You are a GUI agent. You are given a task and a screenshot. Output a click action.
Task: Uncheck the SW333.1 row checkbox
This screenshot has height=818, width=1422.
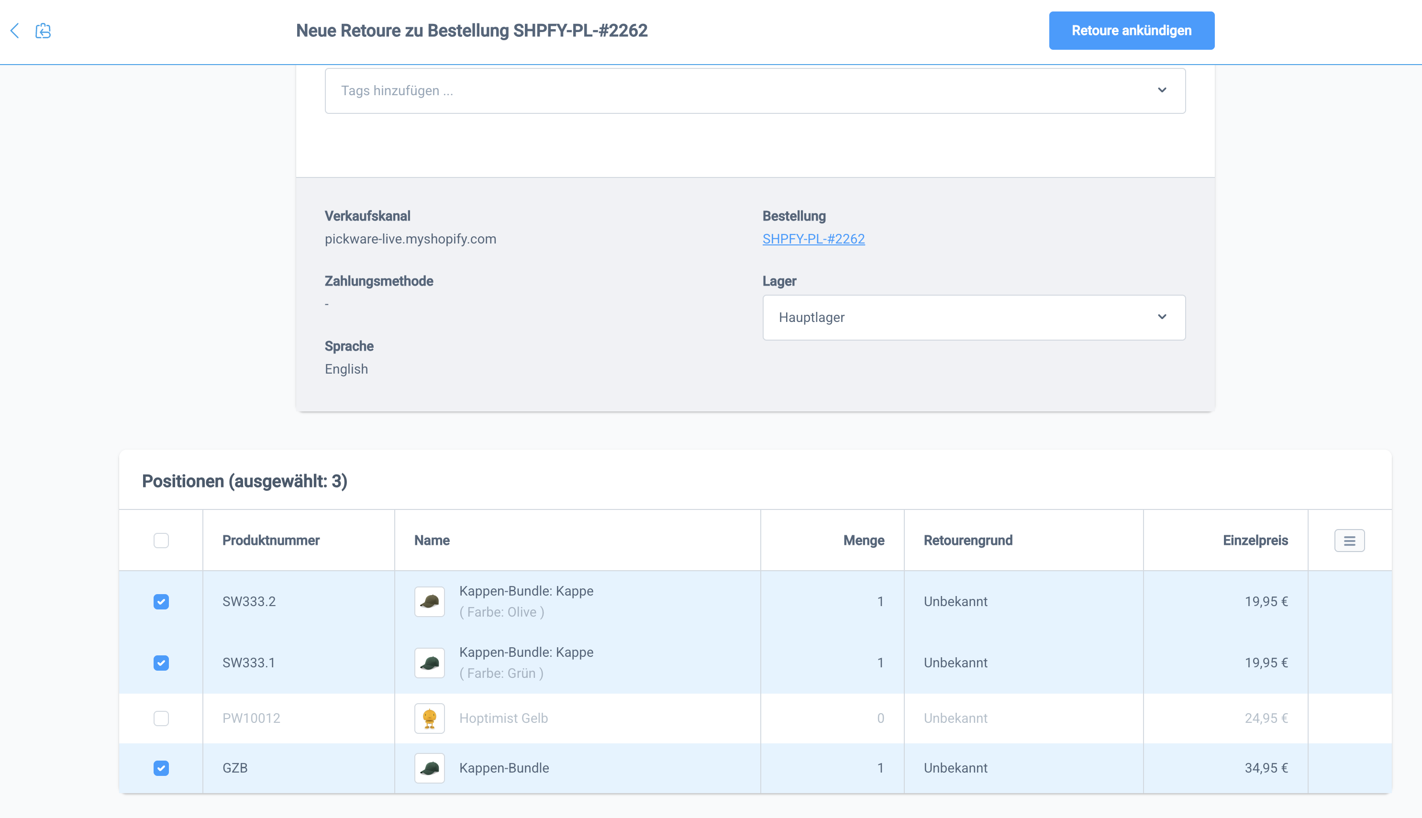pyautogui.click(x=161, y=663)
